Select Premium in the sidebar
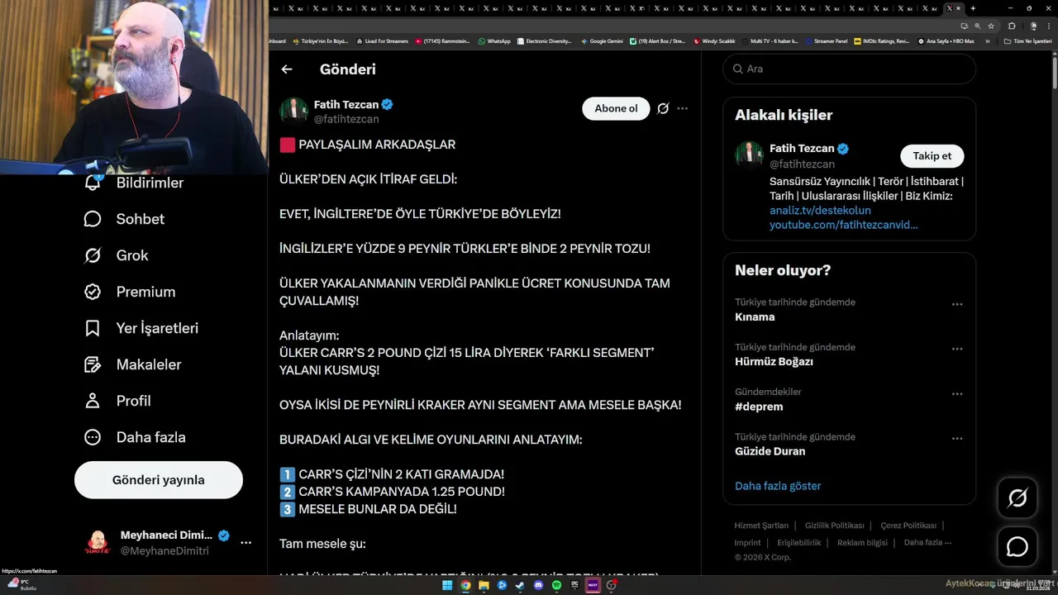Image resolution: width=1058 pixels, height=595 pixels. pyautogui.click(x=130, y=292)
